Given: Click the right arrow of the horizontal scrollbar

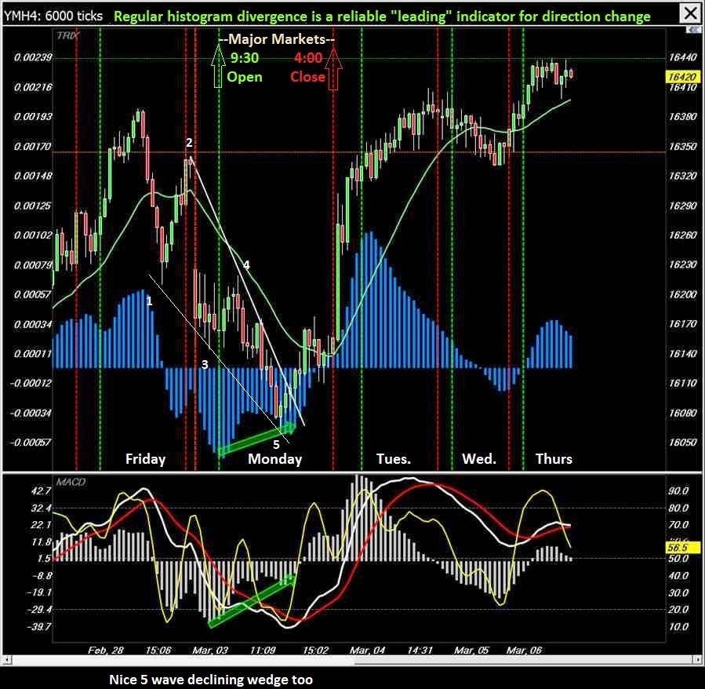Looking at the screenshot, I should pyautogui.click(x=697, y=660).
